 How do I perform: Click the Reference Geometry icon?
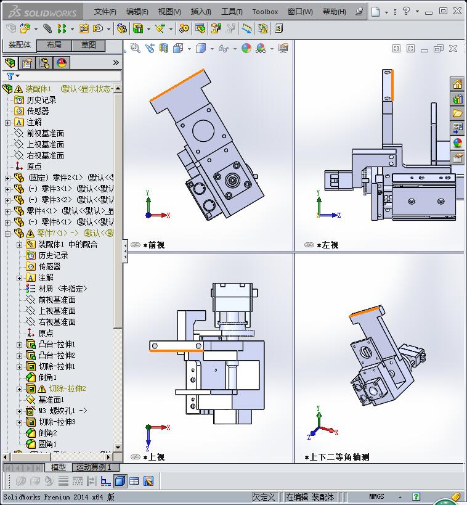tap(160, 28)
